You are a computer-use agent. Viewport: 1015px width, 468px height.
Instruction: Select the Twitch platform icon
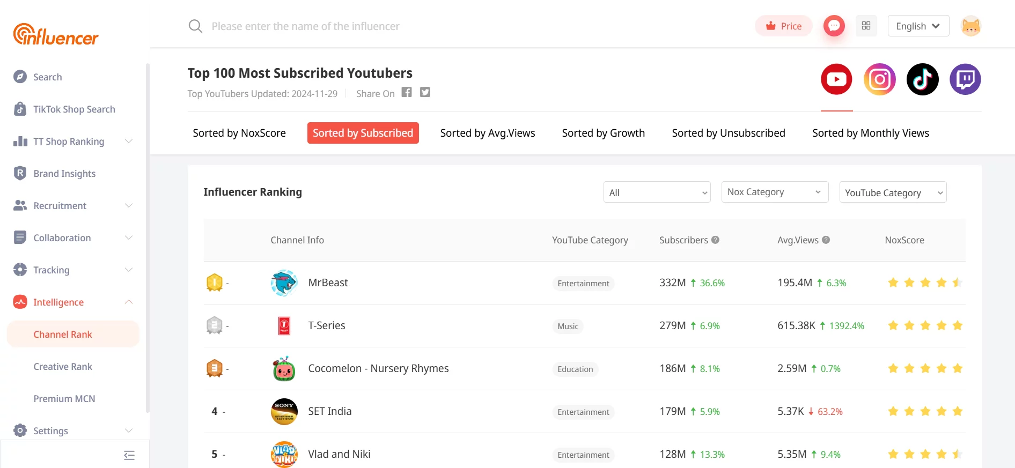[965, 79]
